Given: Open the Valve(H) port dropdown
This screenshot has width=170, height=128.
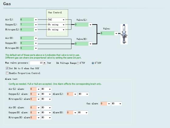Looking at the screenshot, I should point(90,44).
